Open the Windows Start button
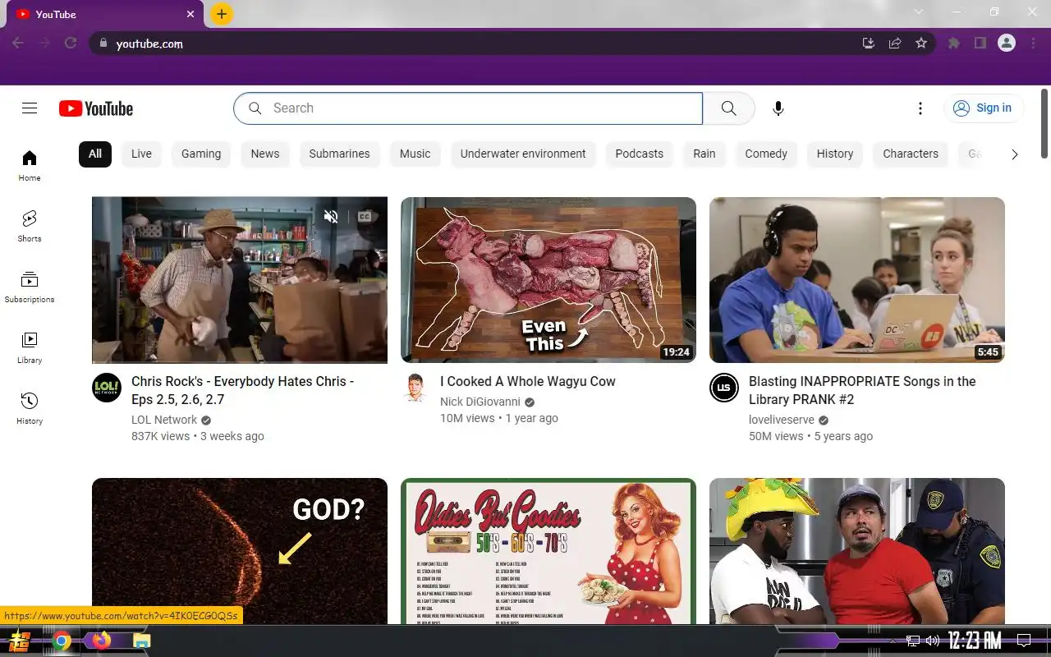Viewport: 1051px width, 657px height. [x=20, y=641]
